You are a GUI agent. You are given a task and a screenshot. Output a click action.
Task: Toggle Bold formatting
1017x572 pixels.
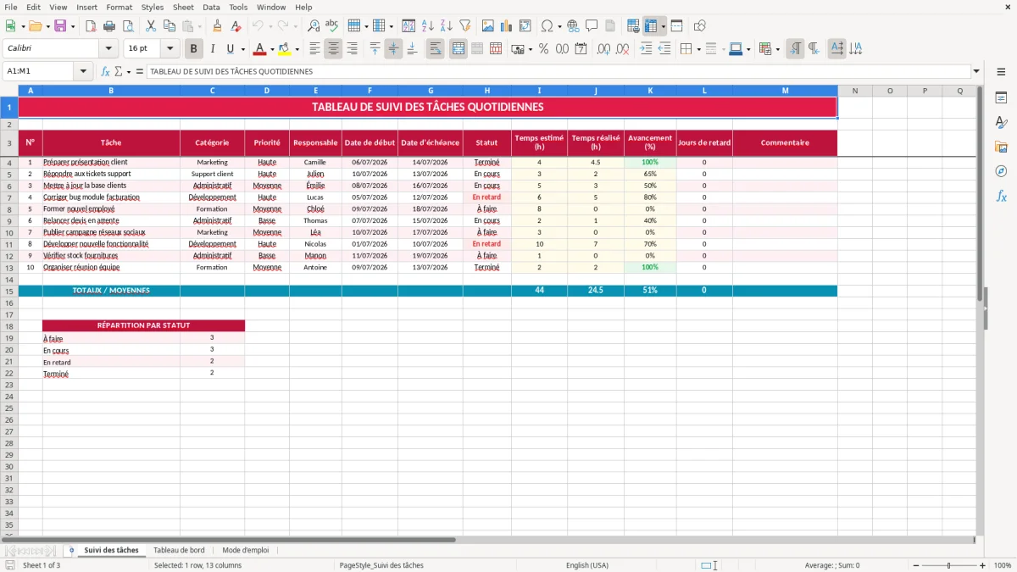tap(194, 49)
